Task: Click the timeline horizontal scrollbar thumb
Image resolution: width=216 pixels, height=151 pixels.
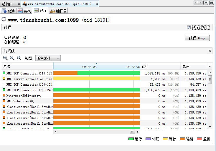Action: [x=132, y=132]
